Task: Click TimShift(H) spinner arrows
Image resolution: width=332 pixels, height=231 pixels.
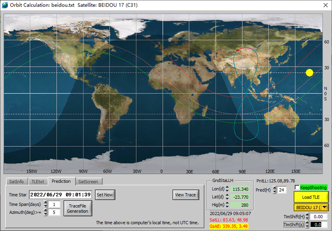Action: pos(307,216)
